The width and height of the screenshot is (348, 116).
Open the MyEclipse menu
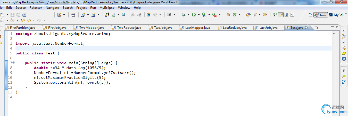pyautogui.click(x=107, y=7)
